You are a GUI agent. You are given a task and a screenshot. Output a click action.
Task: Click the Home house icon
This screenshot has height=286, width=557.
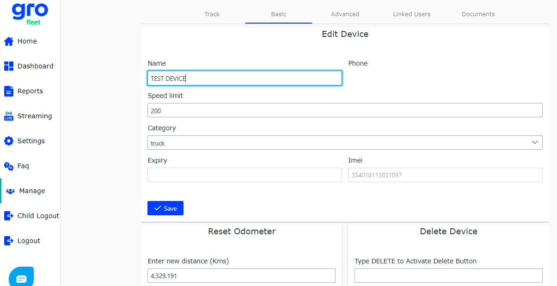(8, 42)
